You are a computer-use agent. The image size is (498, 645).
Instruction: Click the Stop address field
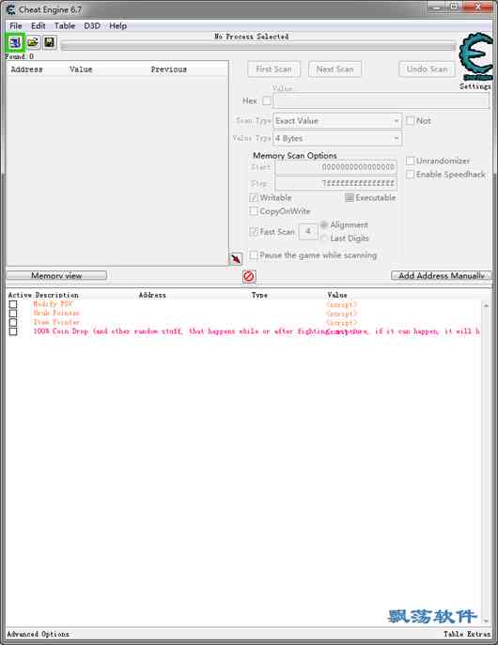[335, 183]
